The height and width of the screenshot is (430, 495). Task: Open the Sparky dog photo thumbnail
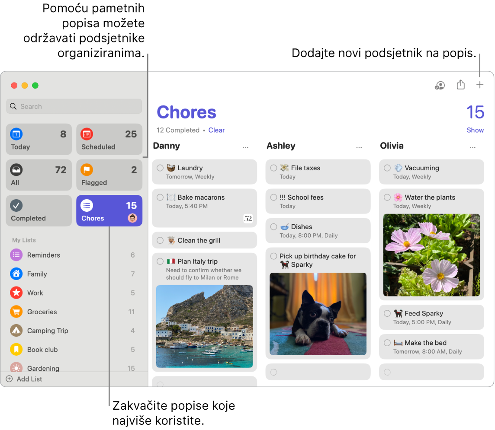point(318,314)
